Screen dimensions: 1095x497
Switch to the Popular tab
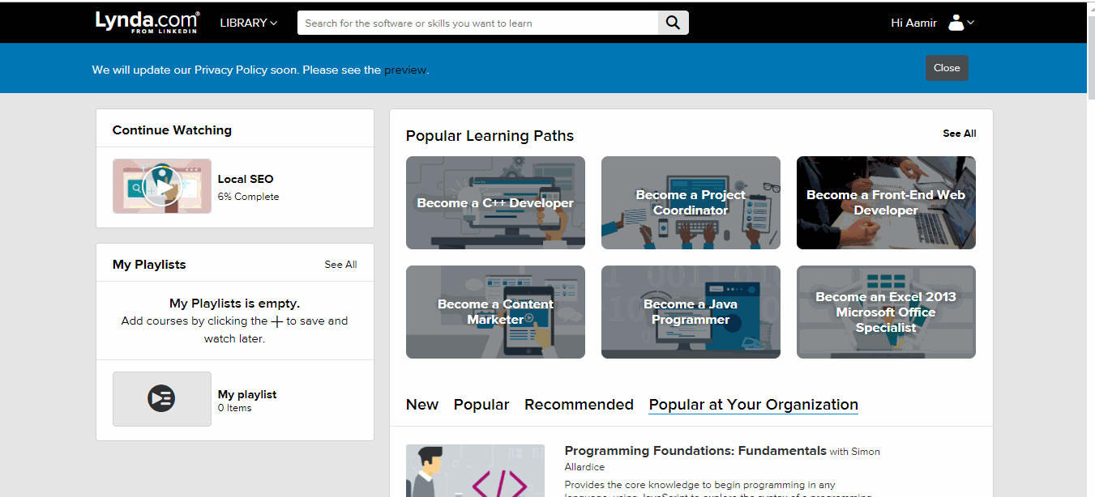[x=481, y=405]
